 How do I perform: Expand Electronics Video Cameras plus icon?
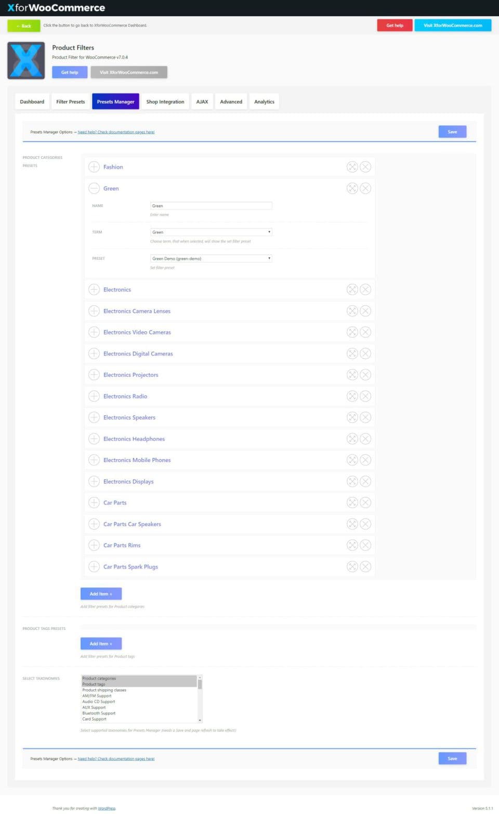(94, 332)
